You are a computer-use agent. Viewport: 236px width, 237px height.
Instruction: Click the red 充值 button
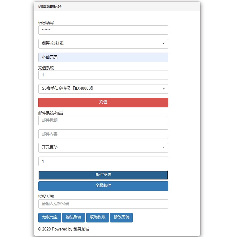pyautogui.click(x=103, y=102)
